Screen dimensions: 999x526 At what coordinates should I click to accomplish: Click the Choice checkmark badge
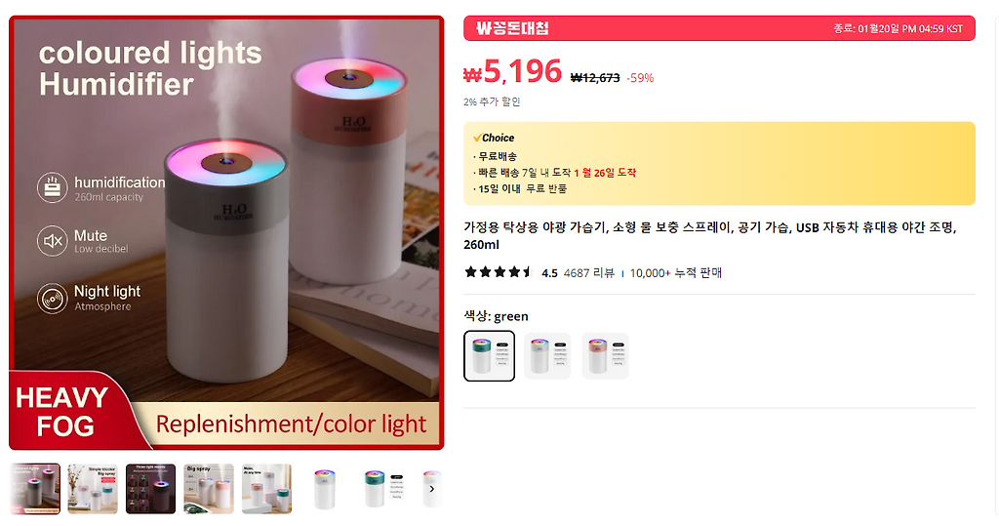tap(494, 138)
